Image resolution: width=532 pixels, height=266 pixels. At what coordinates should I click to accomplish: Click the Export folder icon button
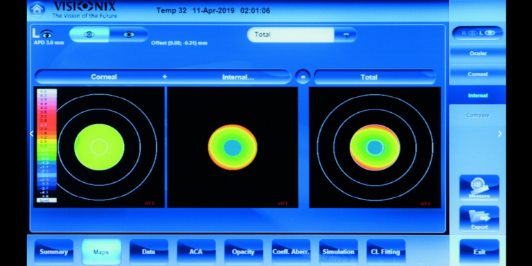click(479, 218)
